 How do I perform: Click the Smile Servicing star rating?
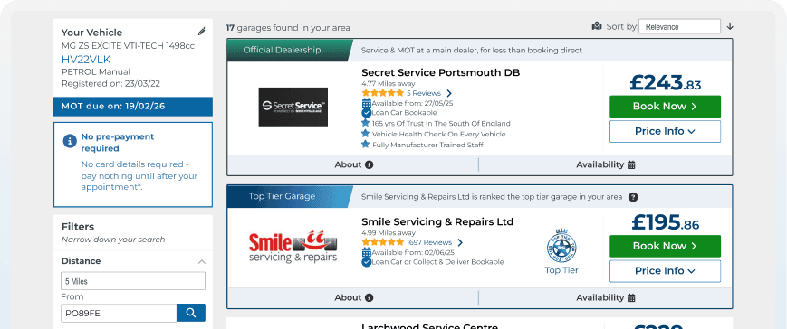pyautogui.click(x=382, y=242)
